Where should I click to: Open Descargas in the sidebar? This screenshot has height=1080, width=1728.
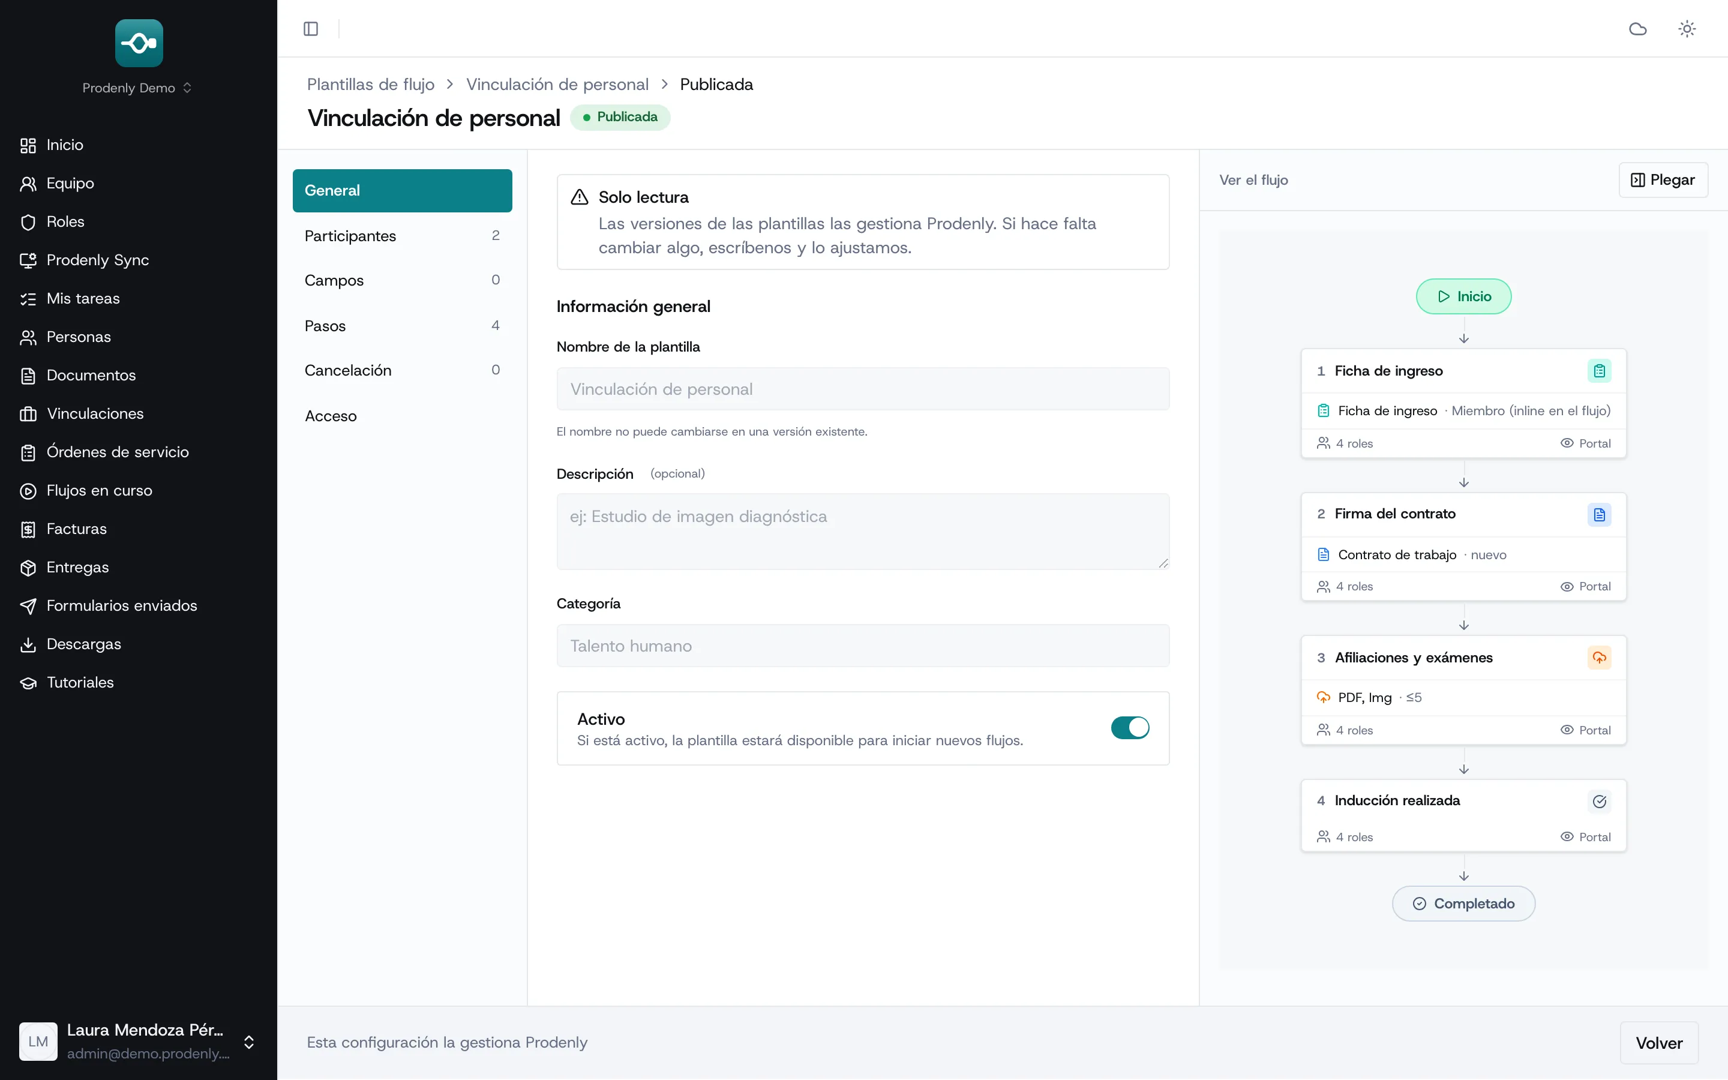139,644
